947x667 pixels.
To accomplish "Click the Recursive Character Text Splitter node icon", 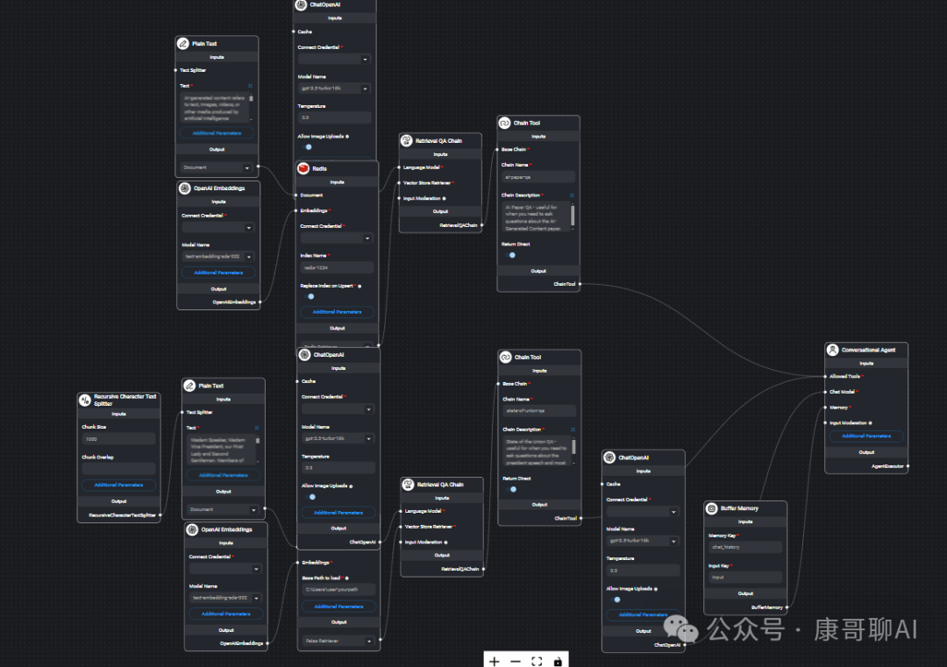I will (85, 400).
